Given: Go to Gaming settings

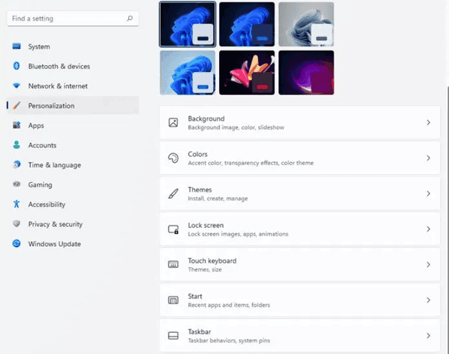Looking at the screenshot, I should coord(73,185).
